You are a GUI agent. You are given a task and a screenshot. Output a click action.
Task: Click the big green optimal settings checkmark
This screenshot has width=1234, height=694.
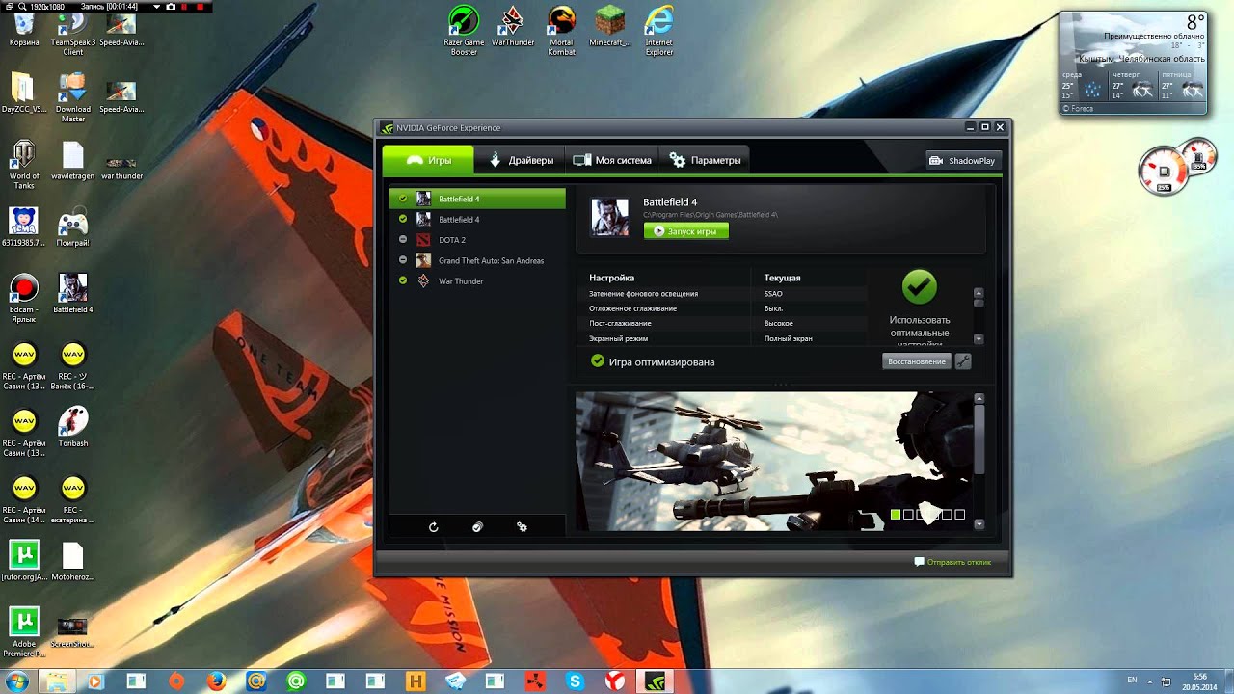(919, 286)
